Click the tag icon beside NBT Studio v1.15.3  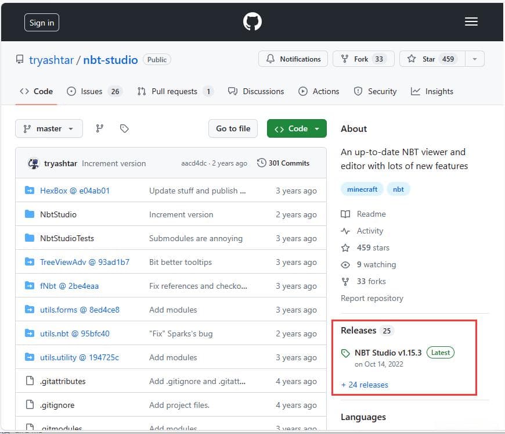click(x=345, y=353)
